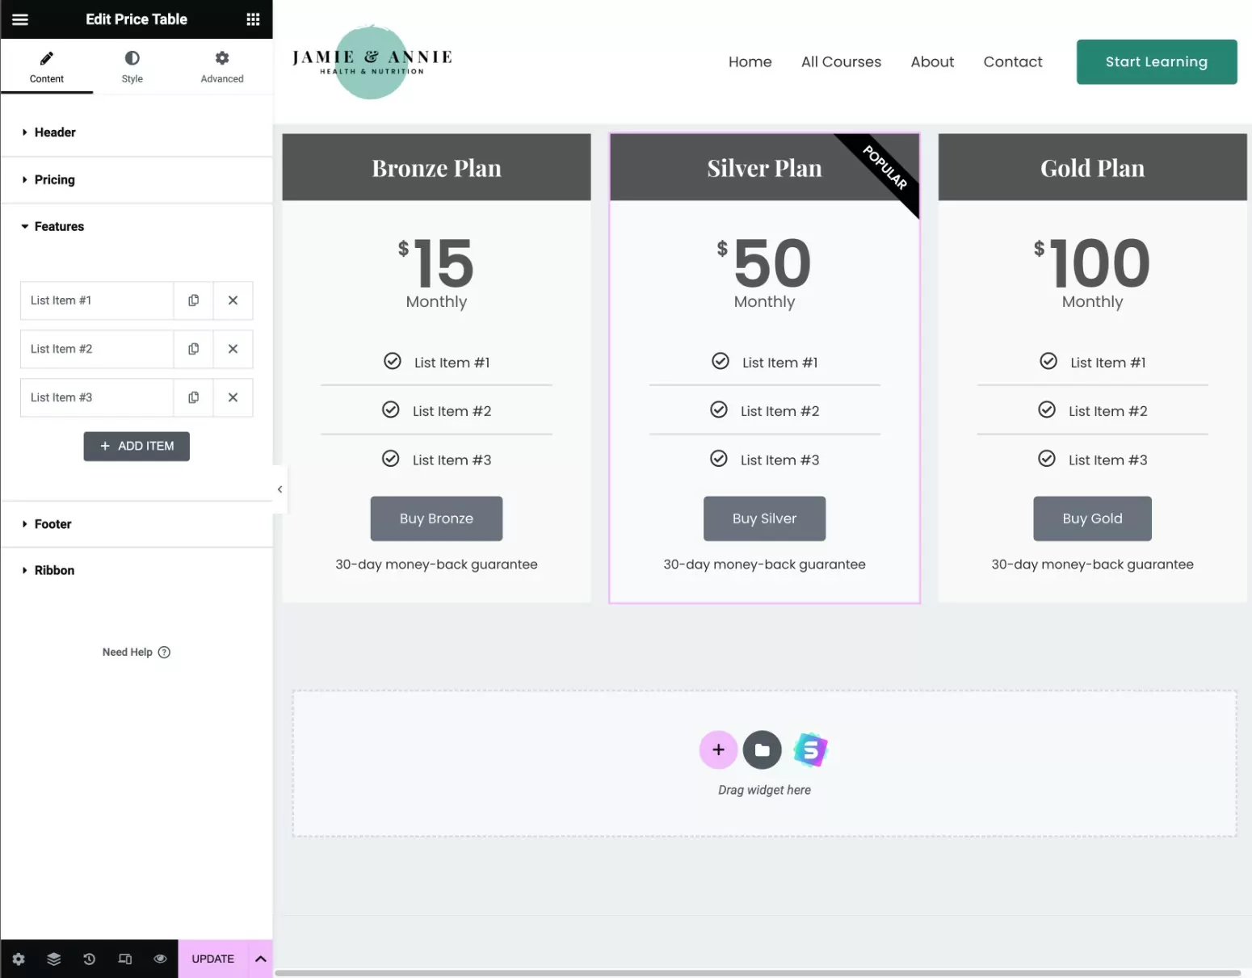
Task: Remove List Item #1
Action: point(233,300)
